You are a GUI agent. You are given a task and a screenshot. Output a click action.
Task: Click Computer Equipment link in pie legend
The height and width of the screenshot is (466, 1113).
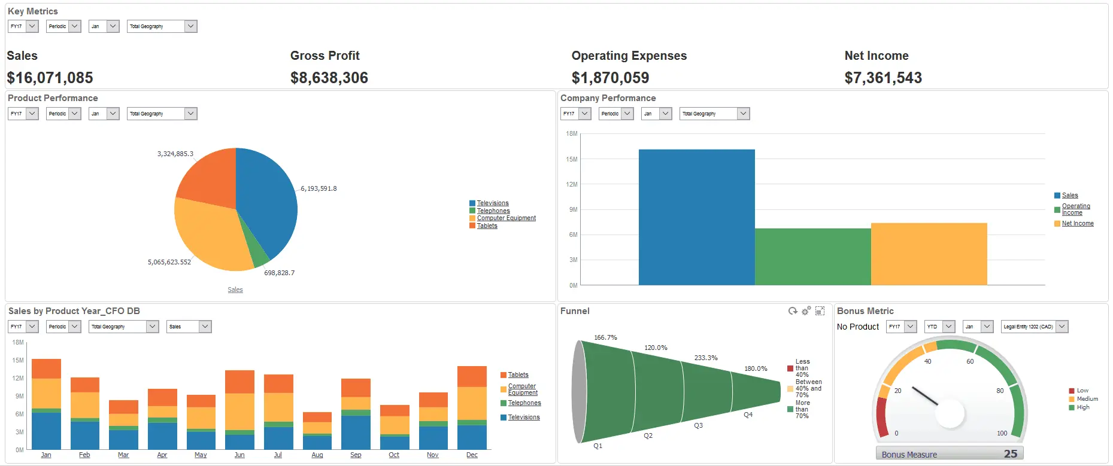pyautogui.click(x=507, y=218)
